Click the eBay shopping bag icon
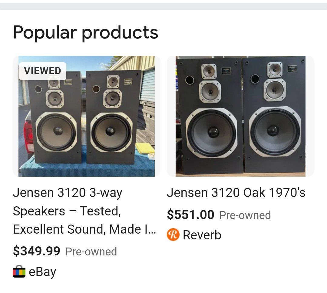 pyautogui.click(x=19, y=271)
